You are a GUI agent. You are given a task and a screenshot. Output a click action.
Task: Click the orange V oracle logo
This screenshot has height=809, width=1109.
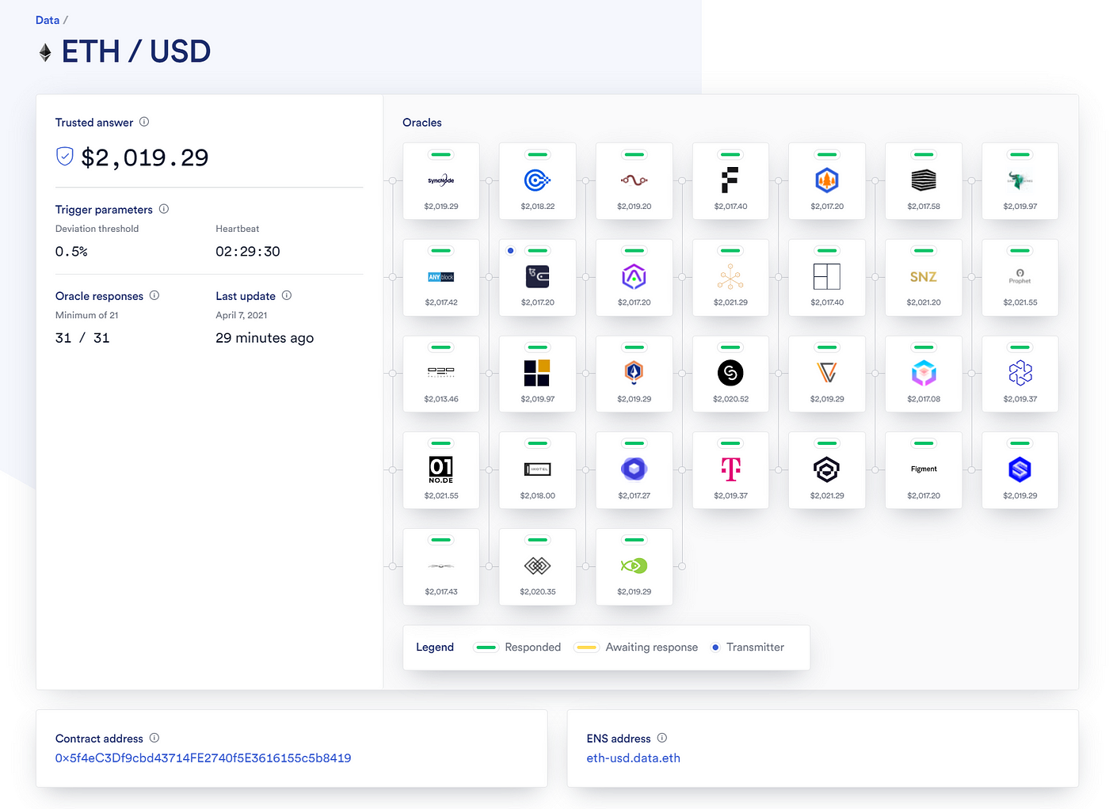pos(827,373)
